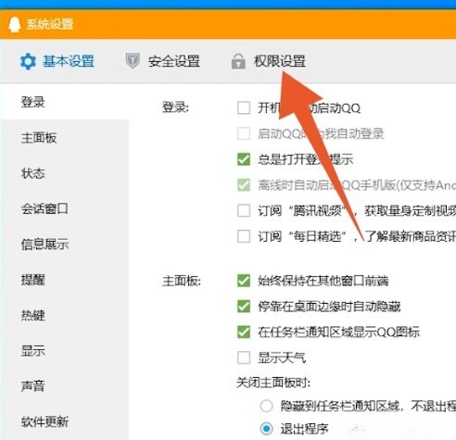Viewport: 456px width, 440px height.
Task: Select 隐藏到任务栏通知区域 radio option
Action: click(266, 406)
